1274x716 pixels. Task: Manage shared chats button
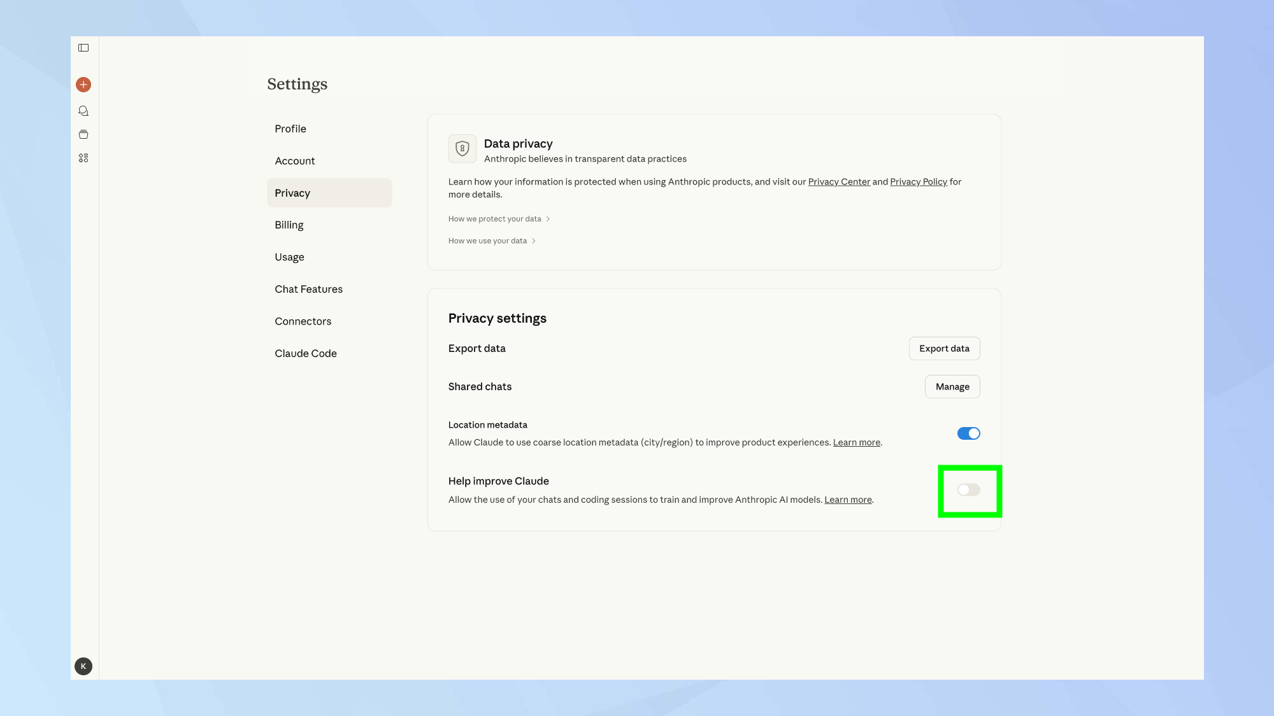(952, 387)
